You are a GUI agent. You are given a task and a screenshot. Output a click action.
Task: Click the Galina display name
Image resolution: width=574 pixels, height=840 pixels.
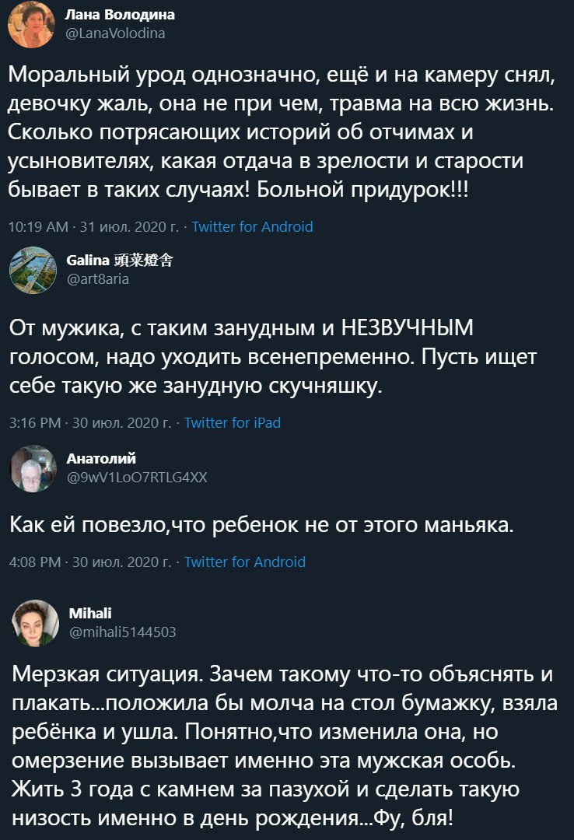[120, 261]
